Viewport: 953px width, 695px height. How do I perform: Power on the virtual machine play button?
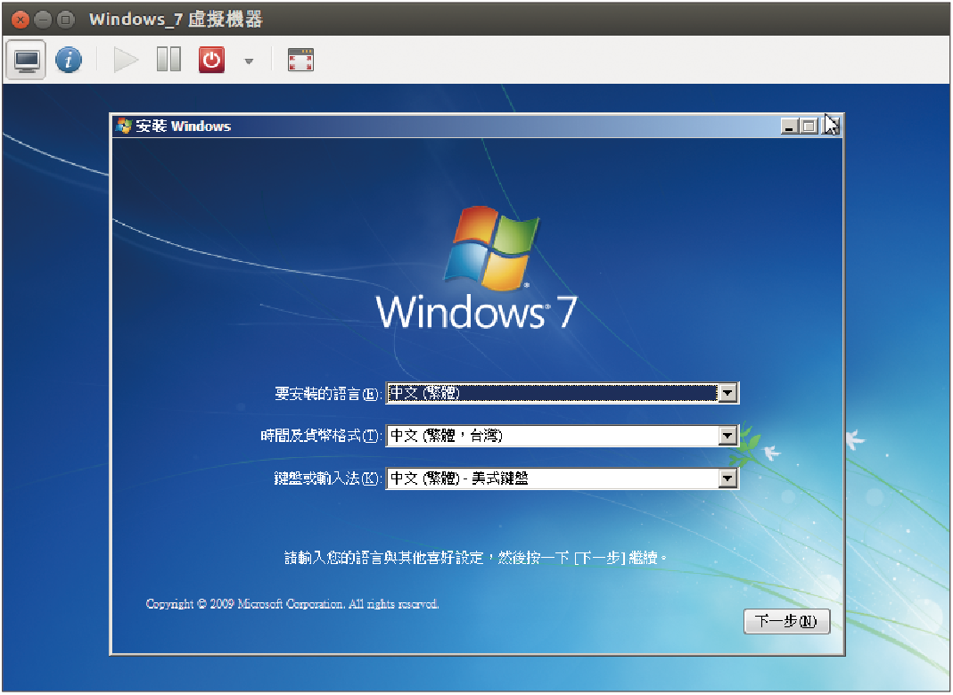126,61
